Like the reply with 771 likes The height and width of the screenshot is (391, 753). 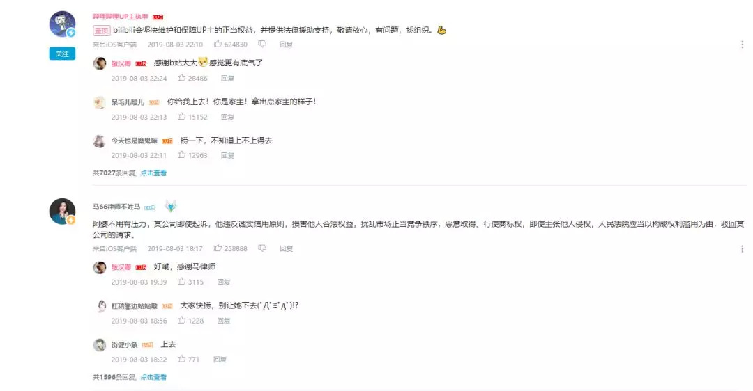coord(181,359)
